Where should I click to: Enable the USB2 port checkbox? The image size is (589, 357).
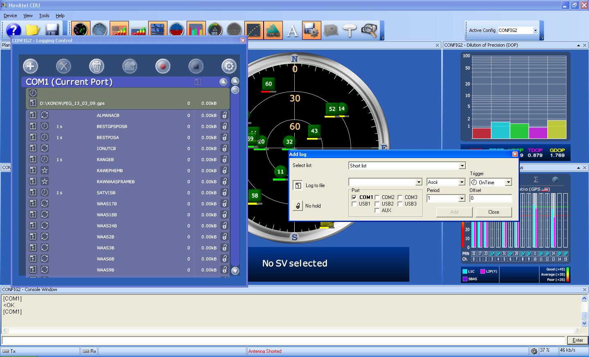[x=377, y=203]
